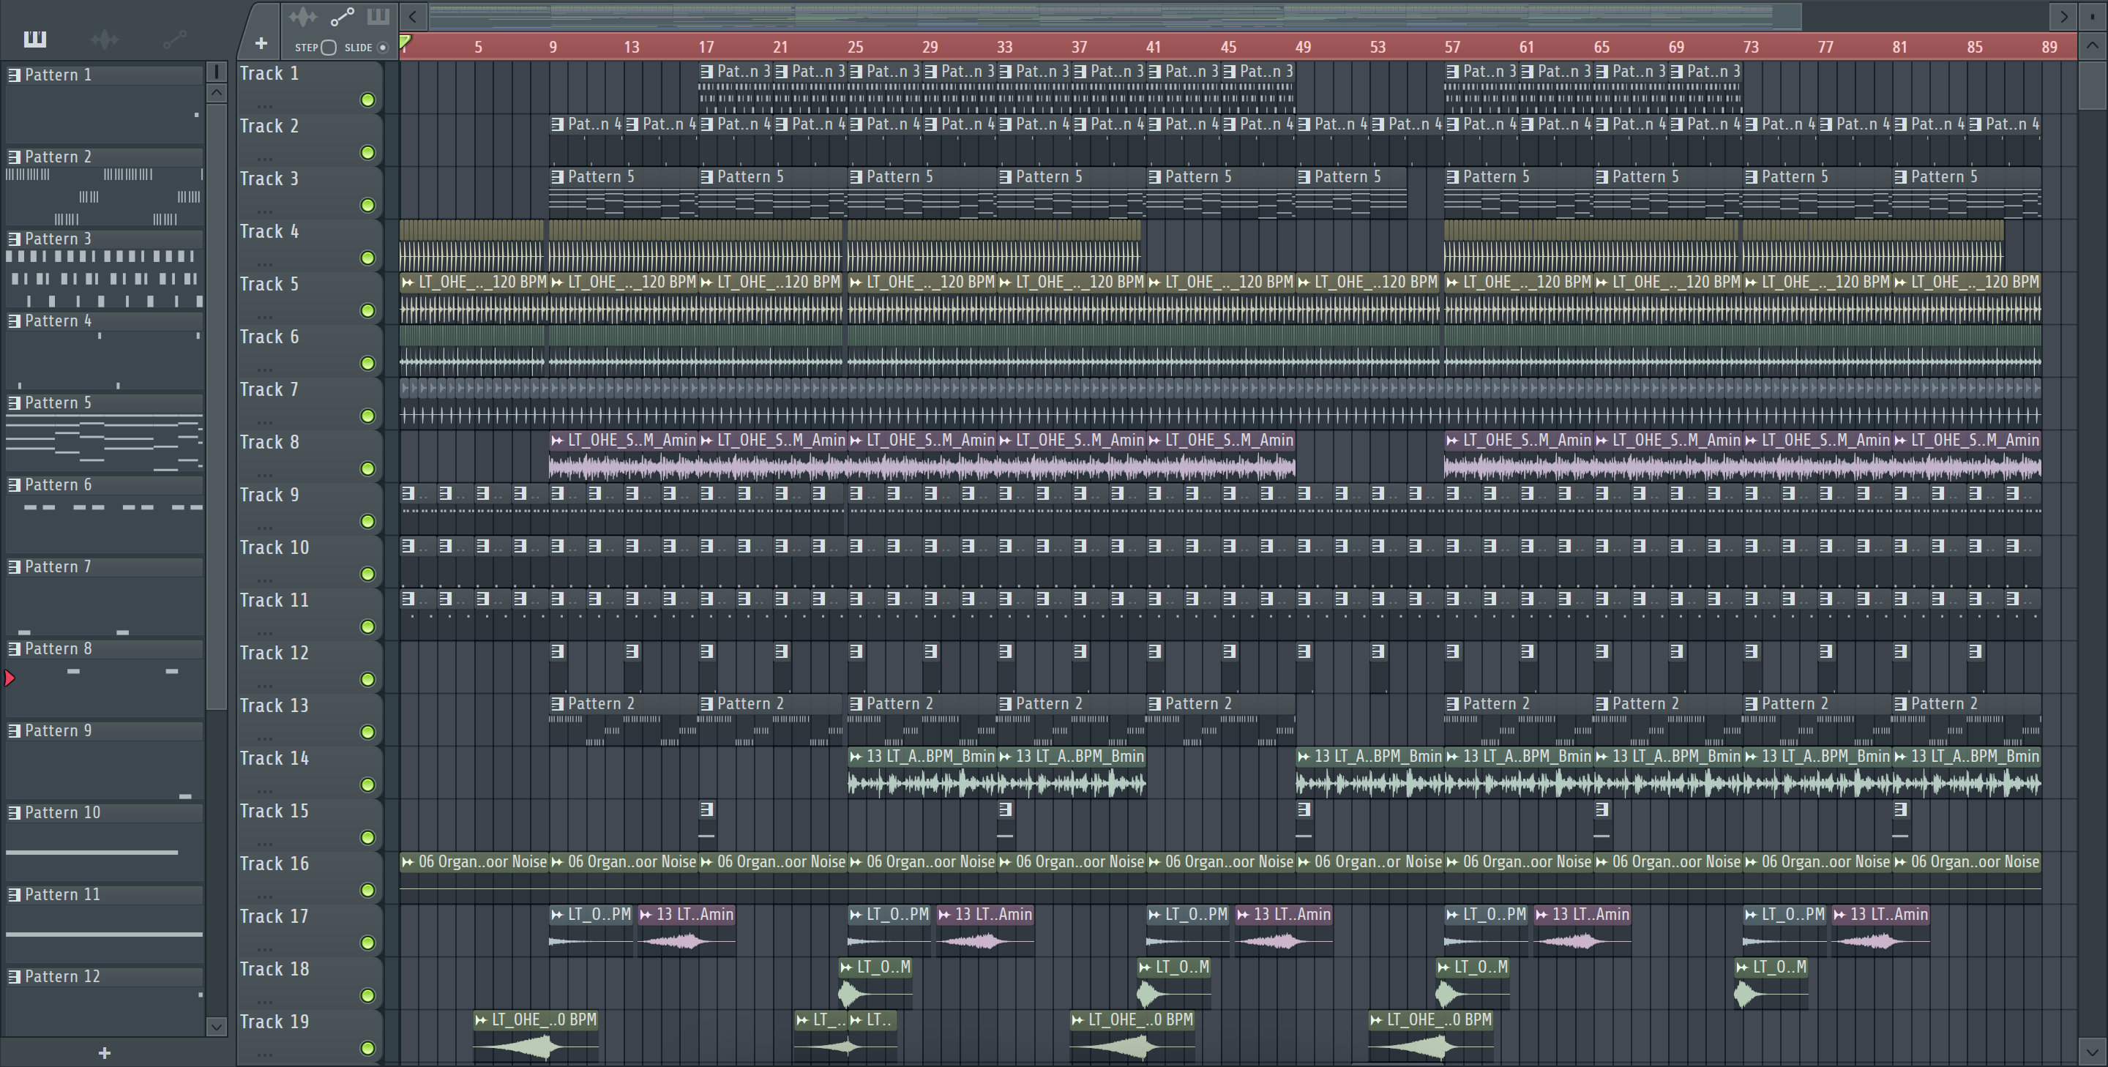This screenshot has width=2108, height=1067.
Task: Select pattern clip focus icon in playlist toolbar
Action: tap(378, 16)
